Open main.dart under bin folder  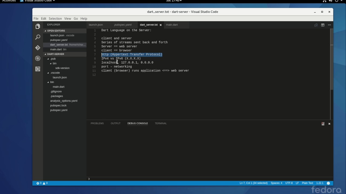click(65, 87)
